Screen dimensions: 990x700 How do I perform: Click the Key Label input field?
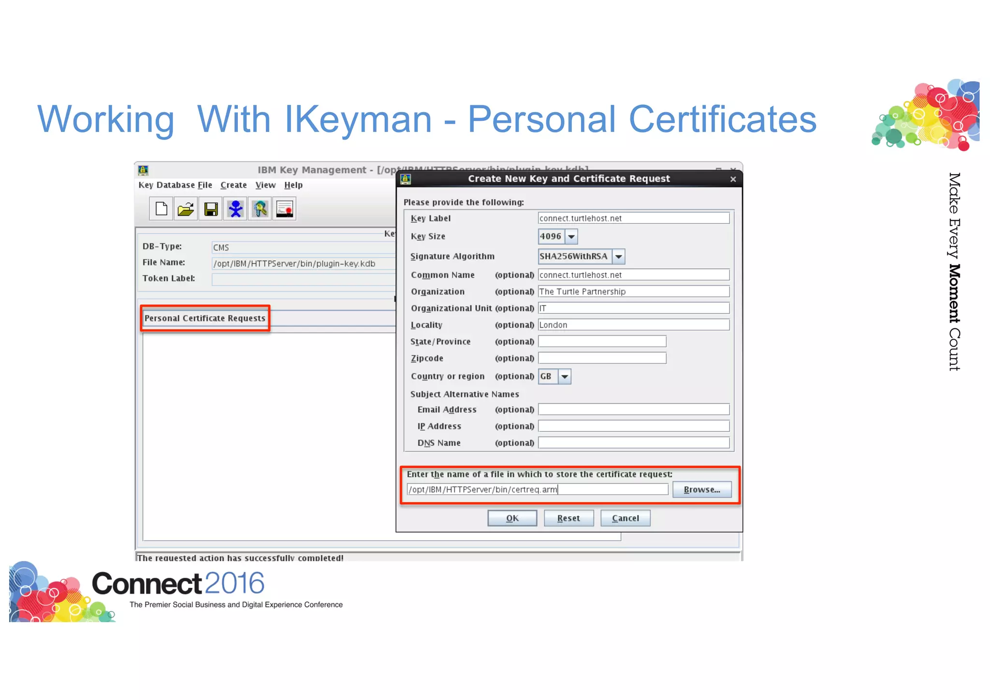(634, 218)
